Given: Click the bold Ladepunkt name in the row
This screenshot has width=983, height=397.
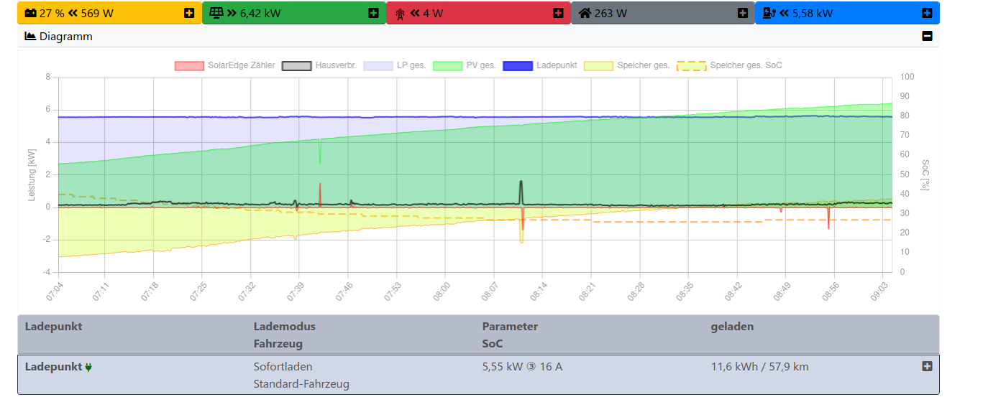Looking at the screenshot, I should tap(53, 367).
